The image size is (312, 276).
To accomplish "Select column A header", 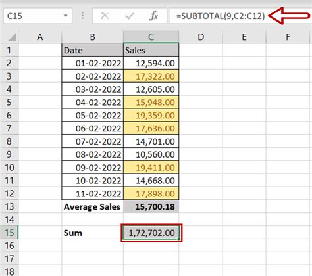I will click(40, 37).
